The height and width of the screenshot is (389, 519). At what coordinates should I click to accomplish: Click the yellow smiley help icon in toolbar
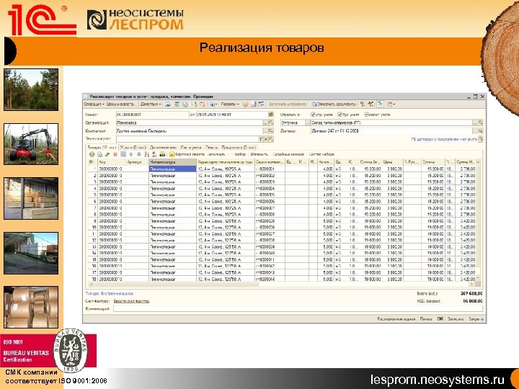pos(245,104)
